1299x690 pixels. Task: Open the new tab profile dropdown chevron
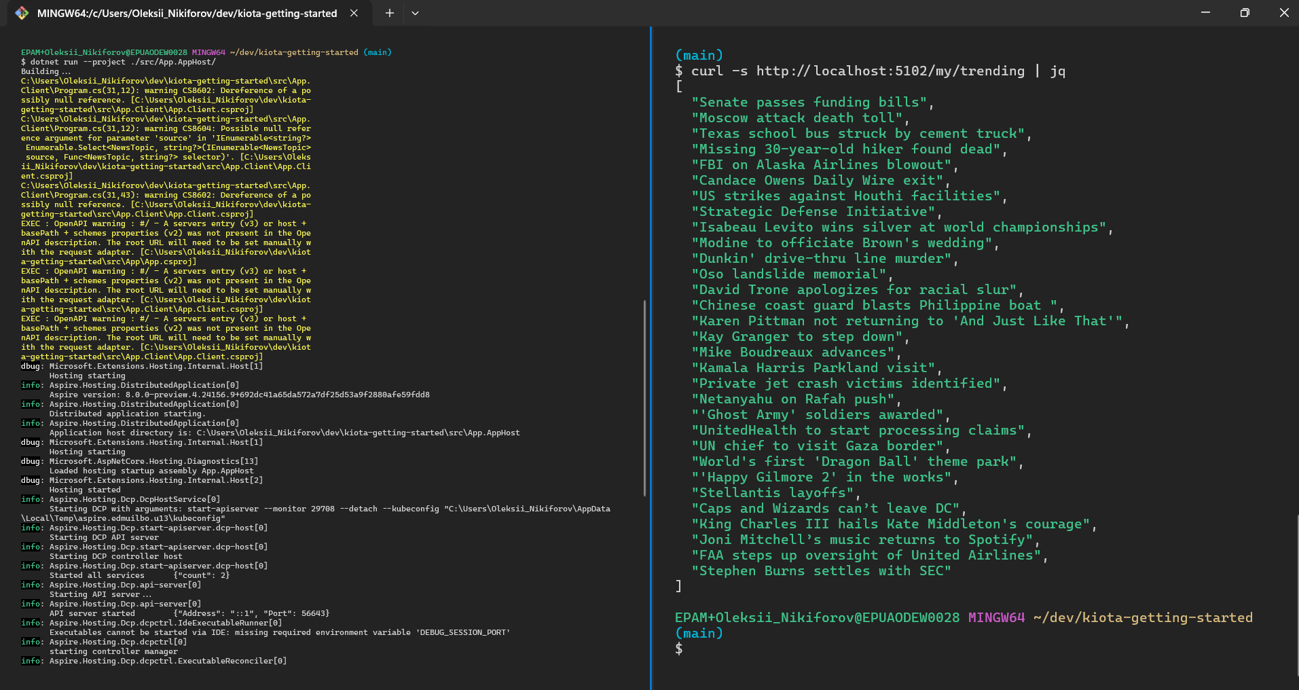coord(415,13)
